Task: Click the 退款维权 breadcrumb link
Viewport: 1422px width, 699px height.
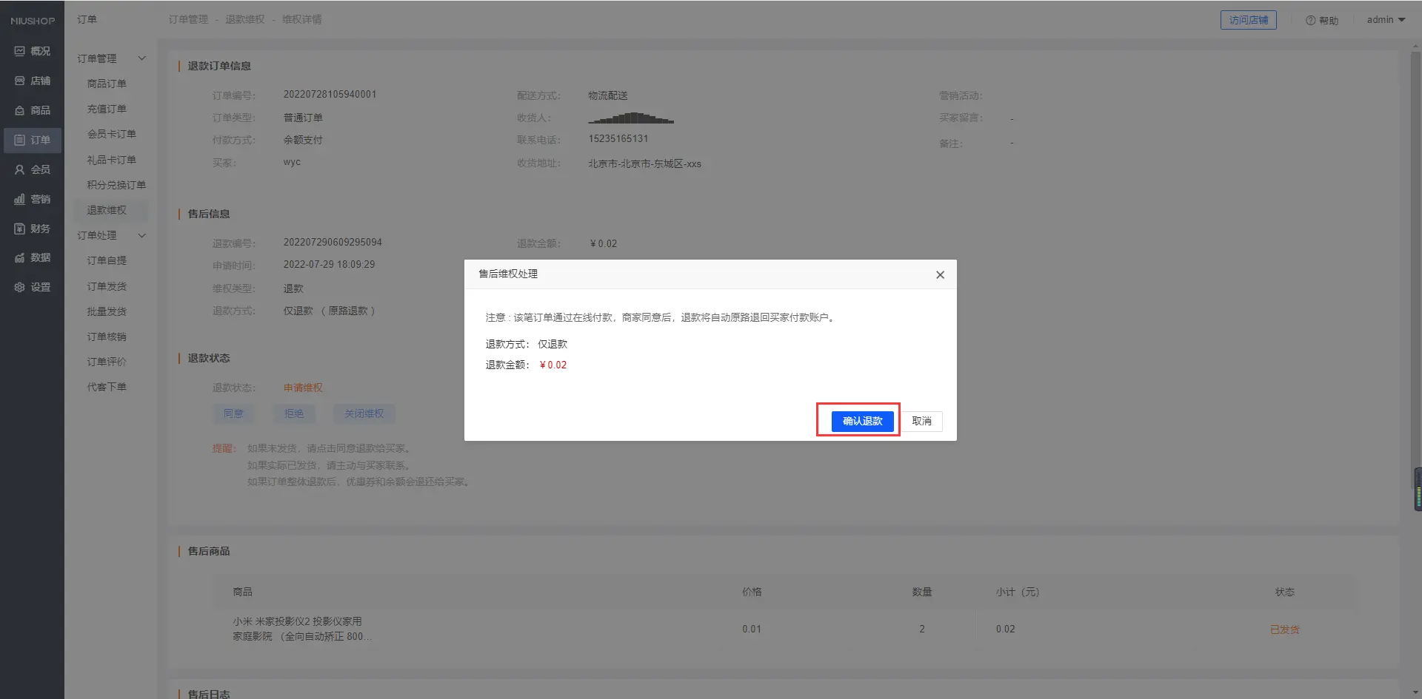Action: [245, 19]
